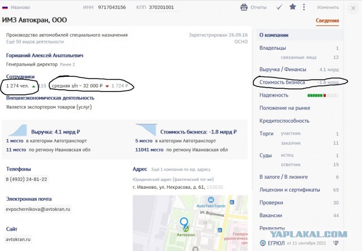Click the Иваново region label
This screenshot has height=251, width=362.
[20, 7]
